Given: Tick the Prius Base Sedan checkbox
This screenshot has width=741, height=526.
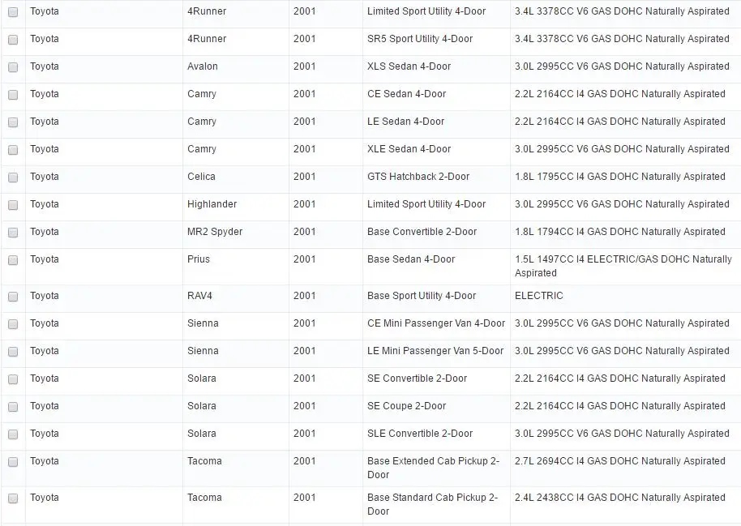Looking at the screenshot, I should pyautogui.click(x=13, y=260).
